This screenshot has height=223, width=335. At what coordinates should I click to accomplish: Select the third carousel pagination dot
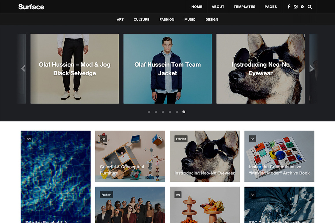pyautogui.click(x=163, y=112)
